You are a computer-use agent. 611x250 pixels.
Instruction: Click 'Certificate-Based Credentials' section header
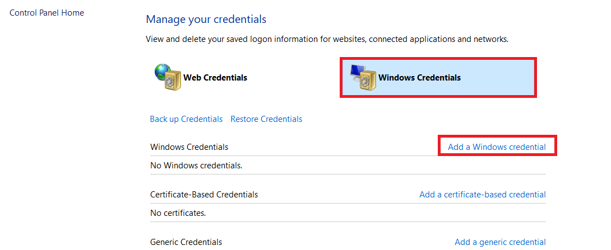[x=204, y=195]
